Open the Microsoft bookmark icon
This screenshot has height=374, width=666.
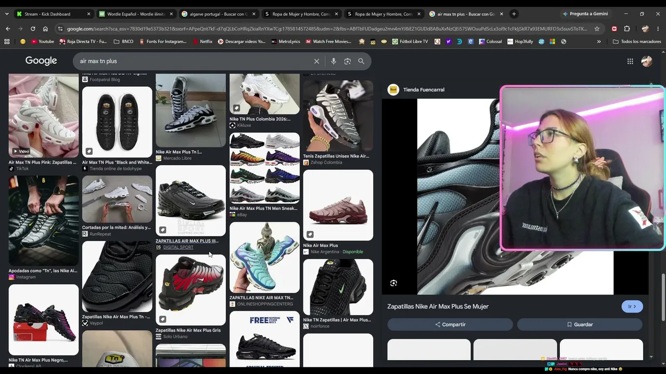pos(552,42)
